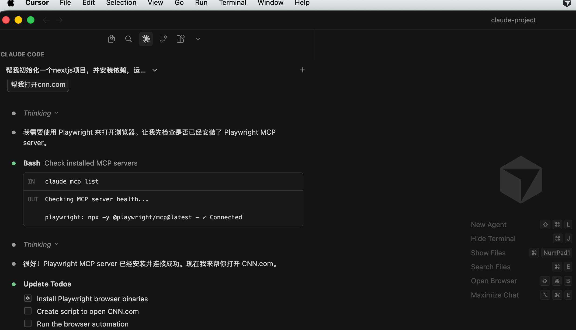Check the Run the browser automation box

tap(28, 324)
